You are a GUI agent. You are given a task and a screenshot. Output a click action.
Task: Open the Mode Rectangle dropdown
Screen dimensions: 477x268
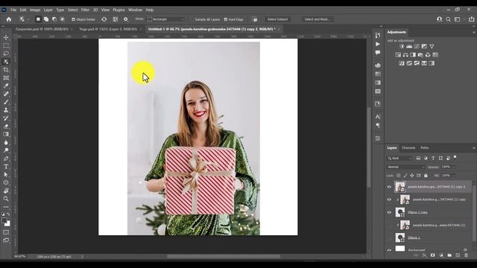coord(166,19)
